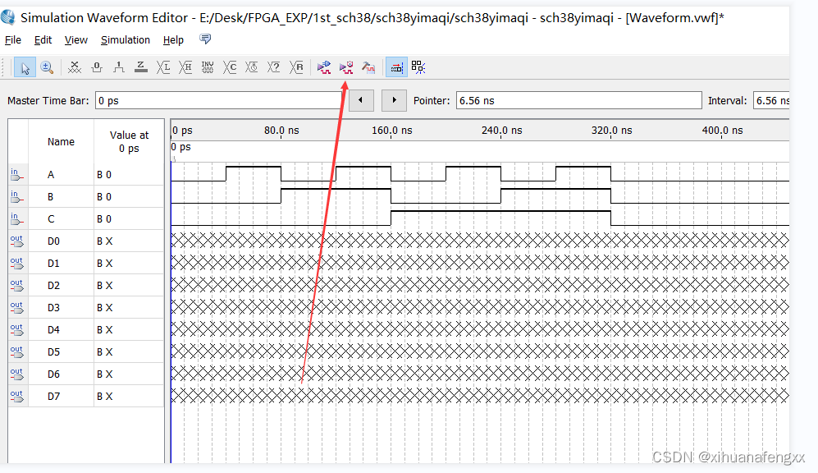Overwrite Clock waveform tool
Screen dimensions: 818x473
click(x=252, y=67)
